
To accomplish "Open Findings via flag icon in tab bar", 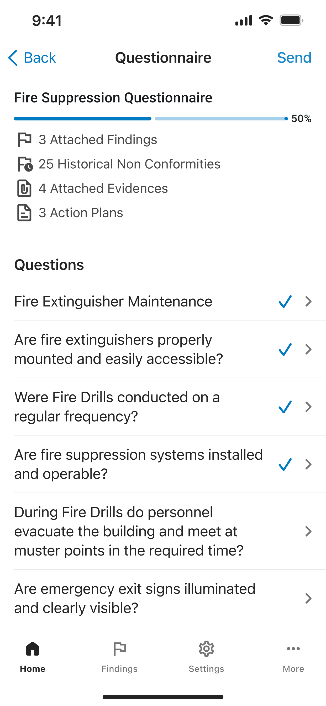I will pos(120,649).
